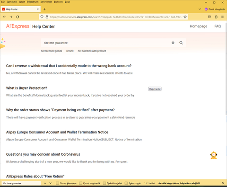Open Alipay Europe Termination Notice article
227x187 pixels.
coord(57,132)
